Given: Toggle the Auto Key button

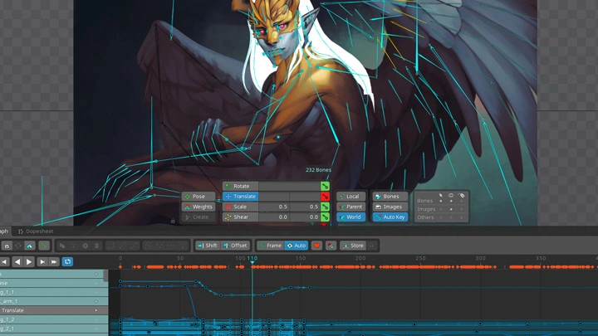Looking at the screenshot, I should coord(390,217).
